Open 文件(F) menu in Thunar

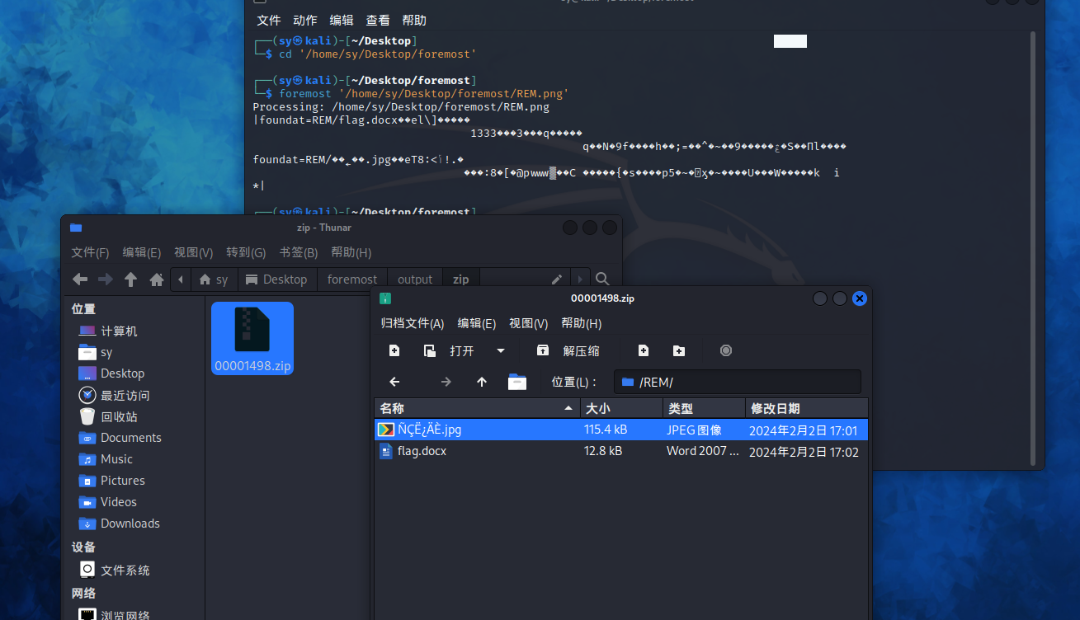[90, 252]
